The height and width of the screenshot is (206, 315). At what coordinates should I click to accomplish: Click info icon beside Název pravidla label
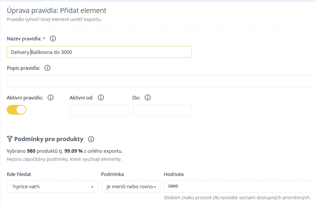[53, 38]
